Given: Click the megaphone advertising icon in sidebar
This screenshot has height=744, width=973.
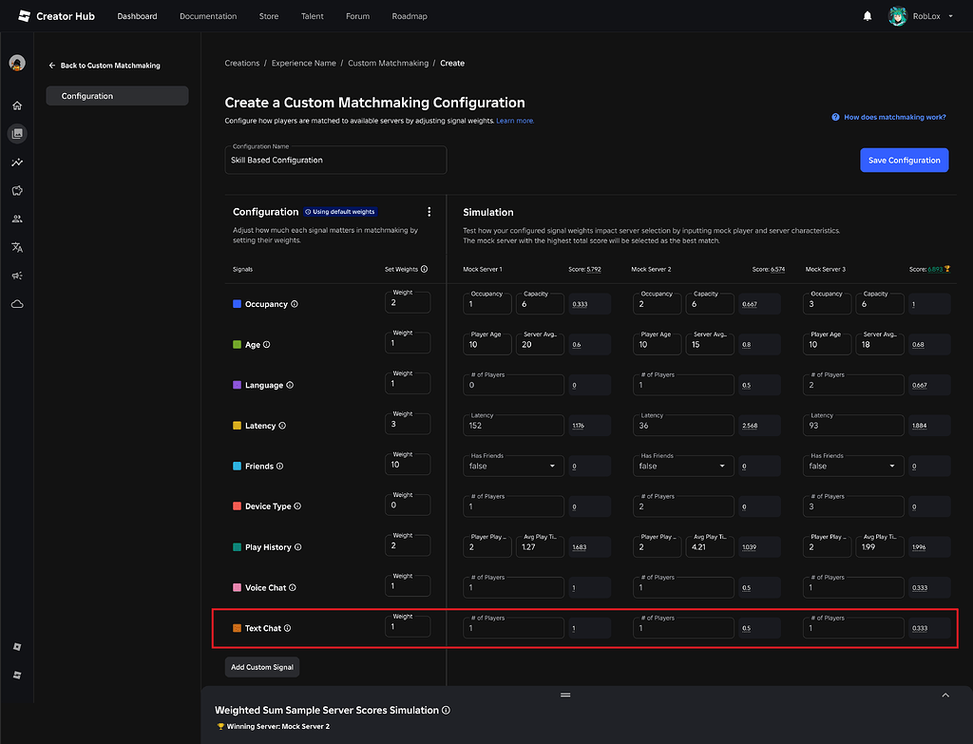Looking at the screenshot, I should click(x=16, y=276).
